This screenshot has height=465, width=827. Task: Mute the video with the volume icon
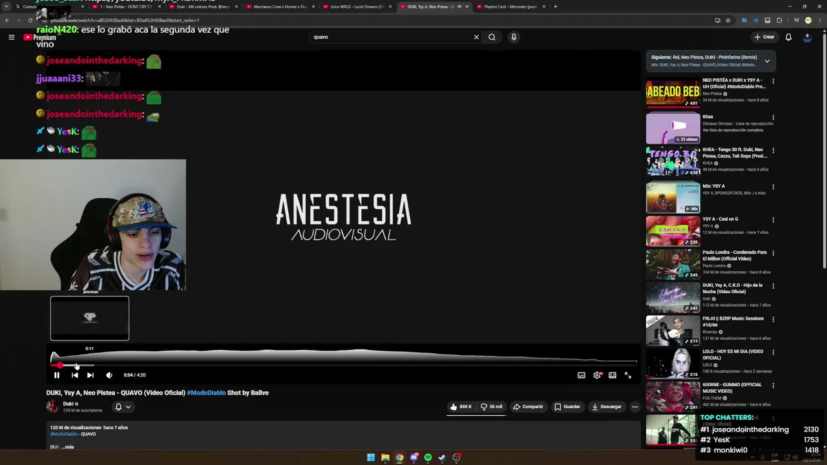coord(109,375)
